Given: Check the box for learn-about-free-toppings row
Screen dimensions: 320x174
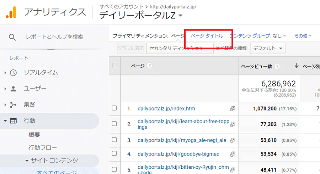Looking at the screenshot, I should 114,124.
